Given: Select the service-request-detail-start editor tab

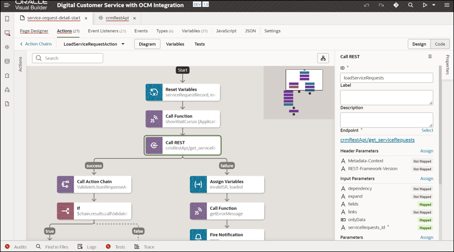Looking at the screenshot, I should (x=54, y=18).
